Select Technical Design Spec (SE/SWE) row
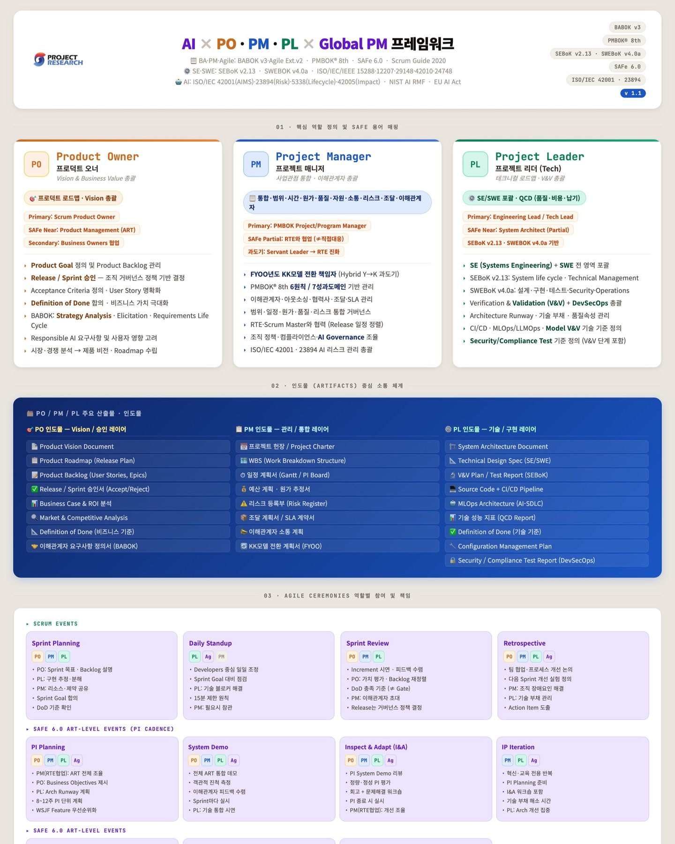 tap(547, 460)
